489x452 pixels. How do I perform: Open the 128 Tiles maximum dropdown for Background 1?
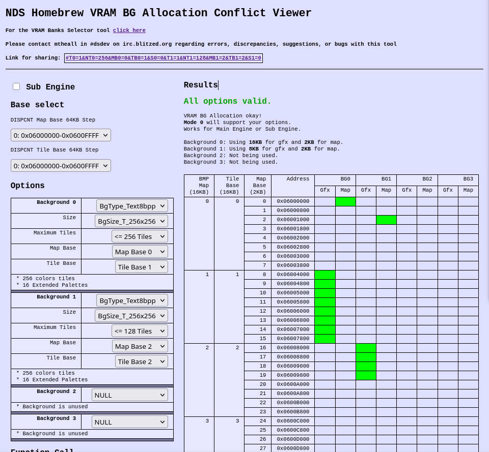(140, 330)
